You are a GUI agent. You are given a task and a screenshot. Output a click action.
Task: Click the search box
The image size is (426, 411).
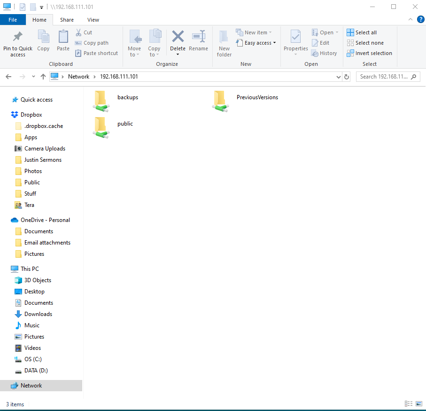point(388,77)
